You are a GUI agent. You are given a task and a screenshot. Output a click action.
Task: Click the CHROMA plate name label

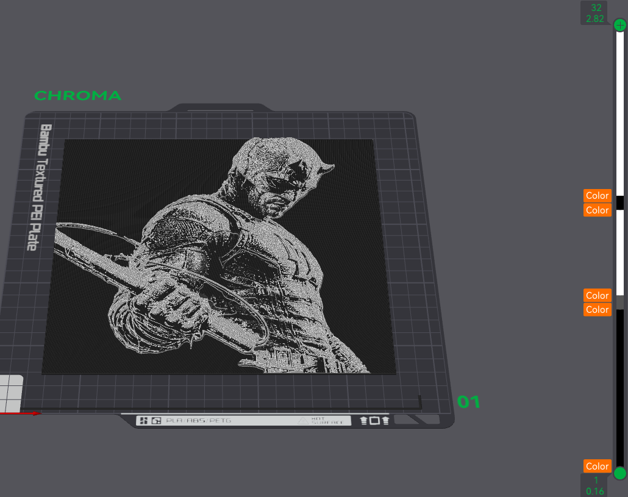pos(77,96)
